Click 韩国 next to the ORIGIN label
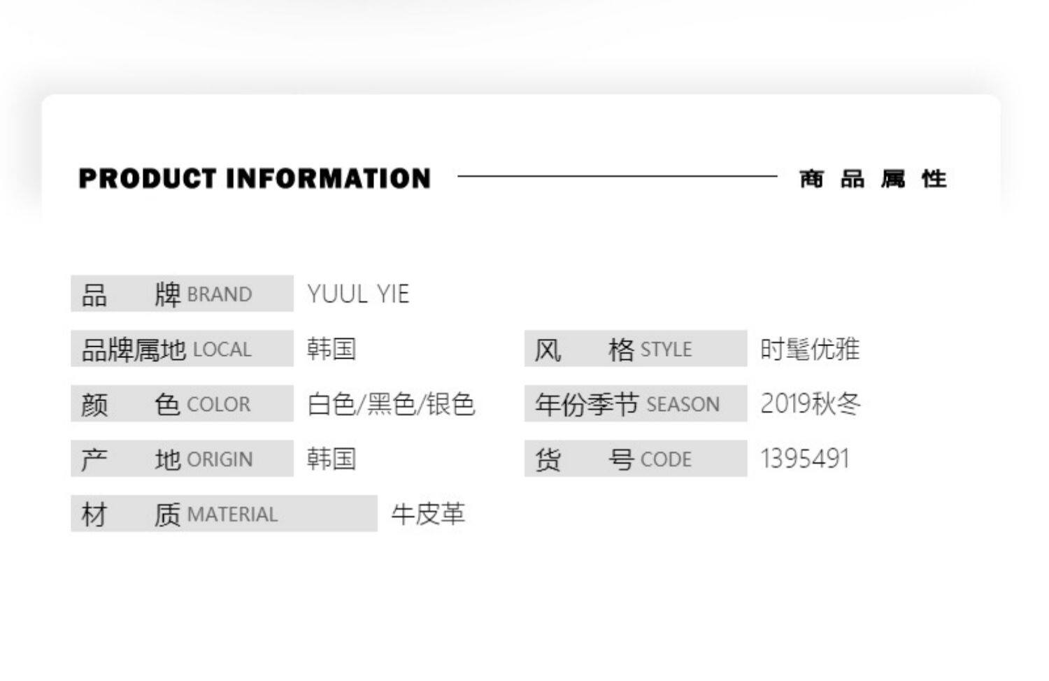The width and height of the screenshot is (1049, 681). [331, 459]
